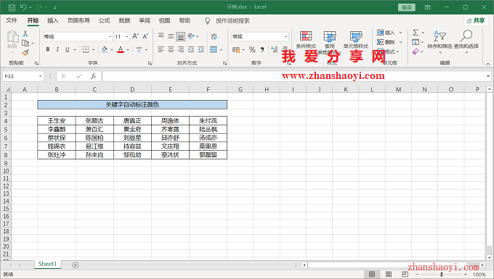Decrease the indent
Viewport: 494px width, 279px height.
[191, 49]
